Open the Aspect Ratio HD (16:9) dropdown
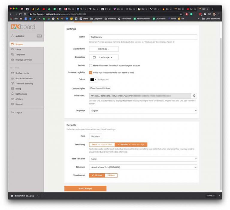 coord(104,49)
